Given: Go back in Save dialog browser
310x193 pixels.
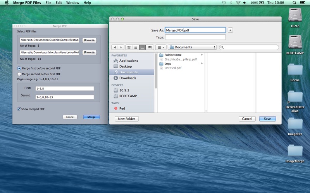Looking at the screenshot, I should [x=115, y=47].
